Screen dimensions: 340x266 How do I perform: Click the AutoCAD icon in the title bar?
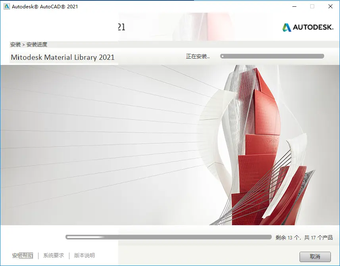click(x=7, y=6)
